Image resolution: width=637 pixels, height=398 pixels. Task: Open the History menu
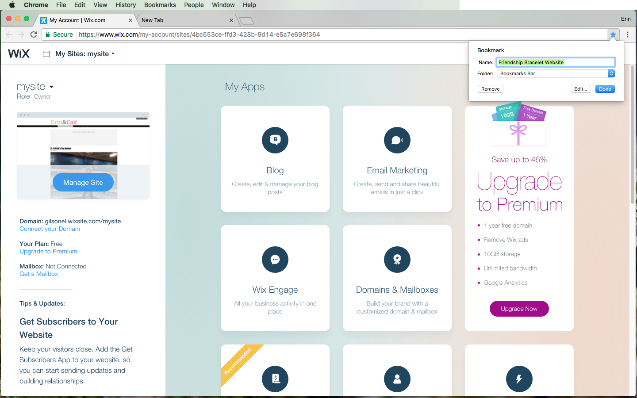coord(126,5)
